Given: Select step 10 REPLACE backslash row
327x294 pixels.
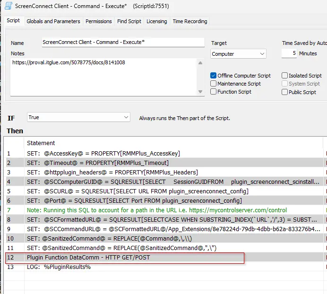Looking at the screenshot, I should coord(164,239).
